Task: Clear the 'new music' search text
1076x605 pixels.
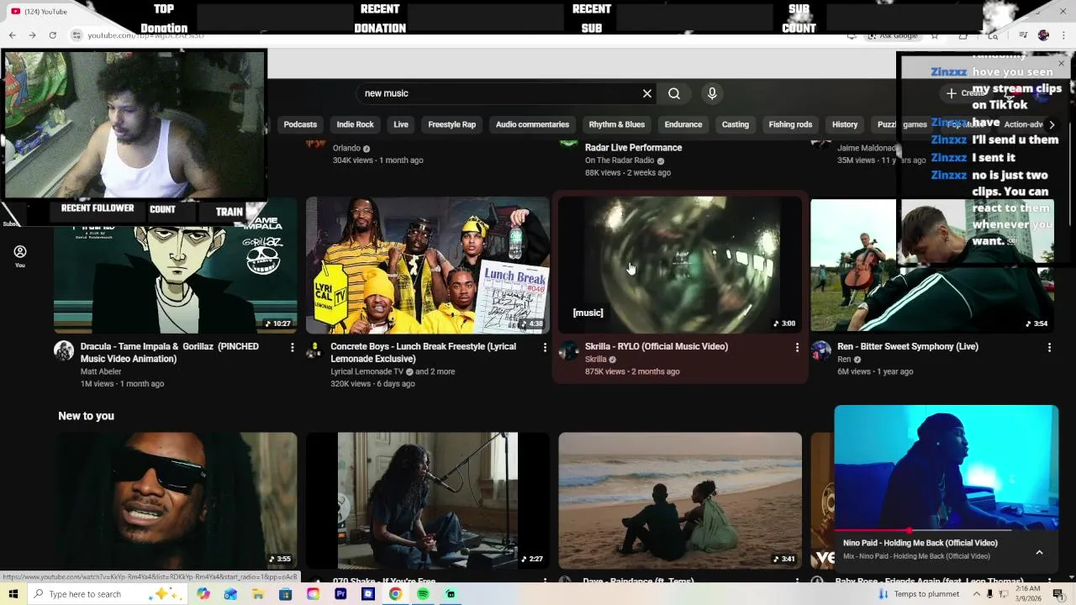Action: [x=647, y=93]
